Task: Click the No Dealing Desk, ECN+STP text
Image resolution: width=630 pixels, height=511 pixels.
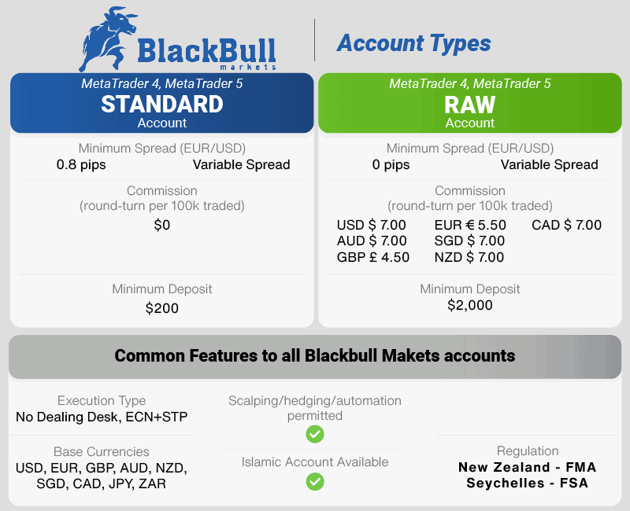Action: [x=102, y=417]
